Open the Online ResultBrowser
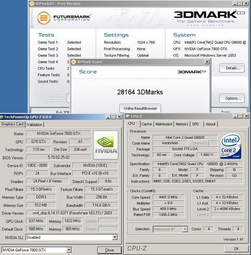The image size is (251, 255). 140,109
